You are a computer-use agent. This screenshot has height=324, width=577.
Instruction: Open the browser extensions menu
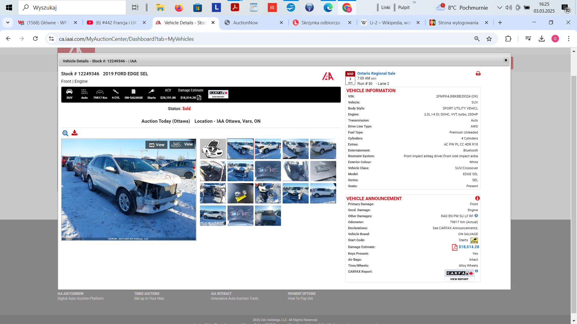point(508,39)
